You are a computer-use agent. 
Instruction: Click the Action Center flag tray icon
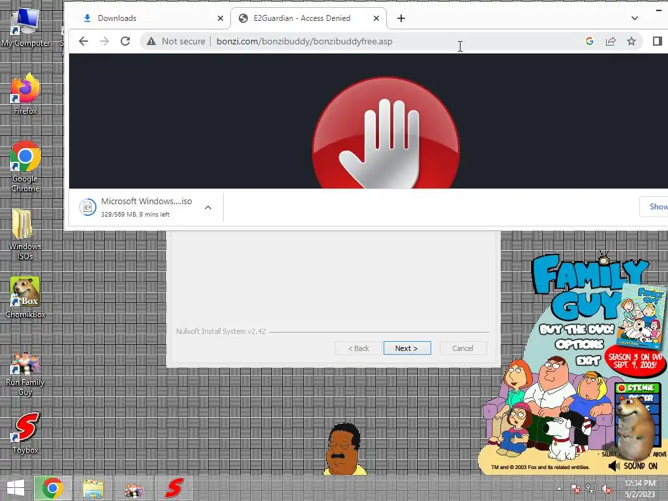click(575, 489)
